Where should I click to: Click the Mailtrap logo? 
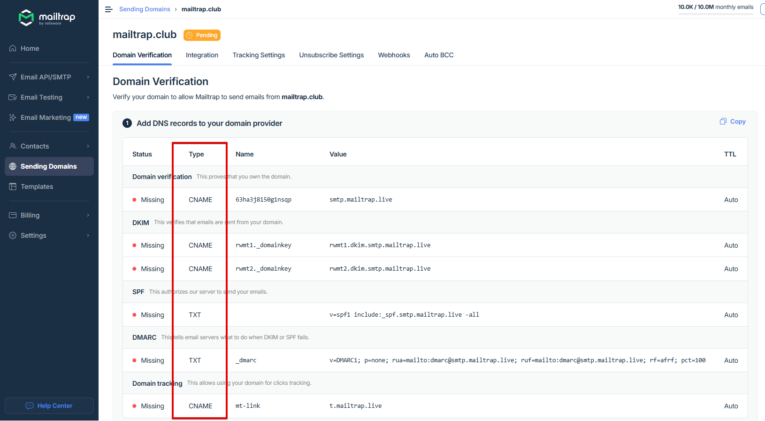[46, 18]
